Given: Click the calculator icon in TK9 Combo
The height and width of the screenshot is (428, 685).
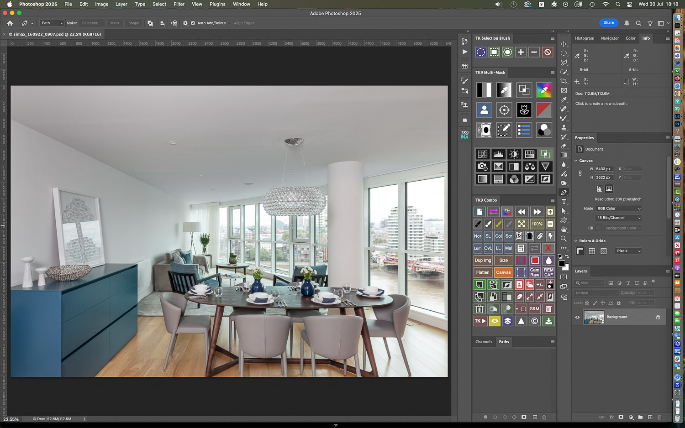Looking at the screenshot, I should (521, 248).
